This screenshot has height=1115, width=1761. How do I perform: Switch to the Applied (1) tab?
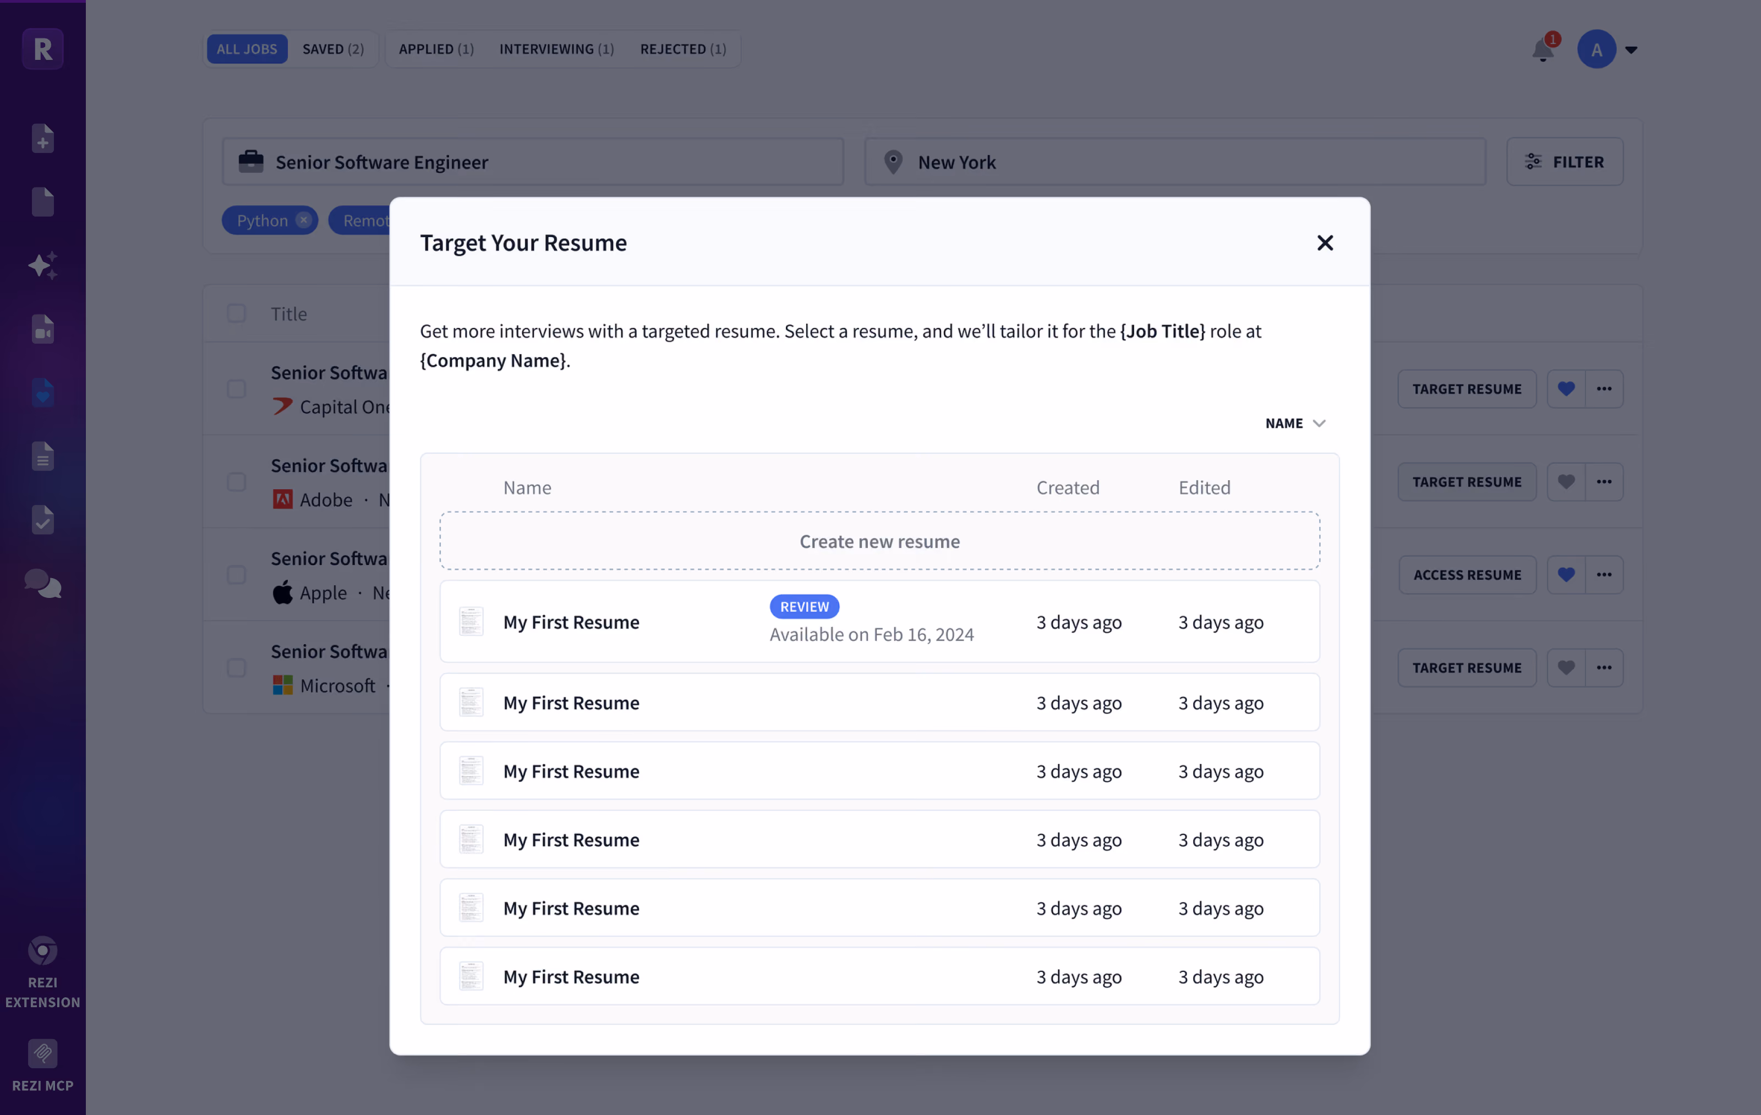point(436,49)
